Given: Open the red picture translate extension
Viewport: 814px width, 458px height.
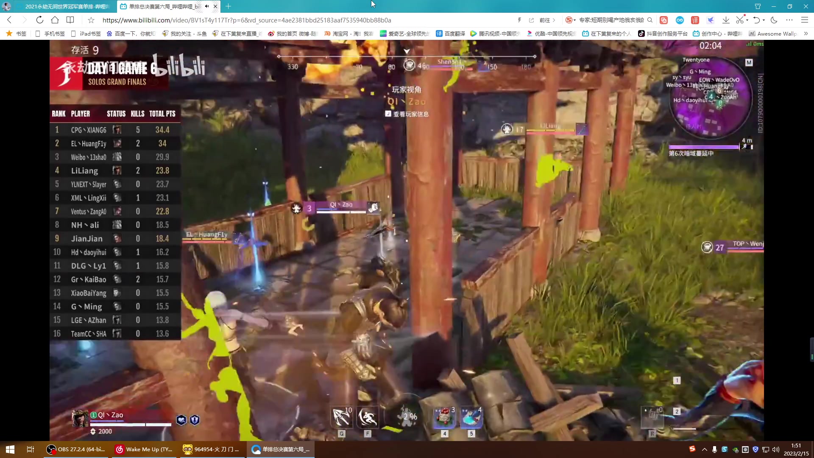Looking at the screenshot, I should tap(664, 20).
